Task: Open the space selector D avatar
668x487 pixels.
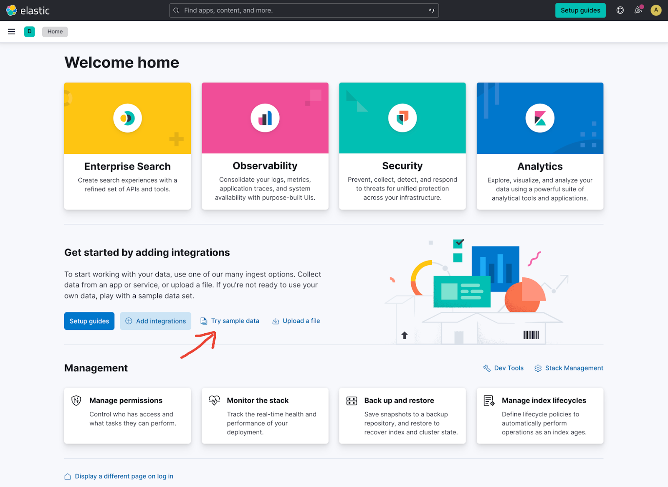Action: click(29, 32)
